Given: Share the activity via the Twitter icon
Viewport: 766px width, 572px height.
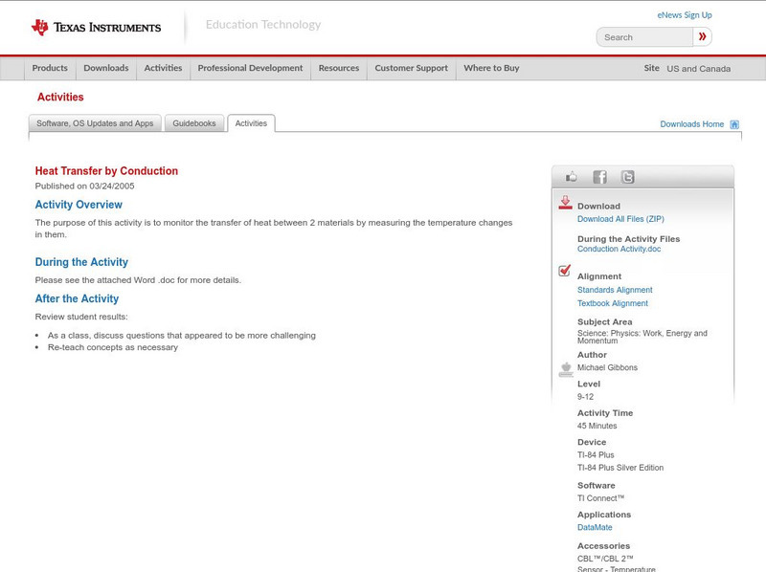Looking at the screenshot, I should (627, 177).
